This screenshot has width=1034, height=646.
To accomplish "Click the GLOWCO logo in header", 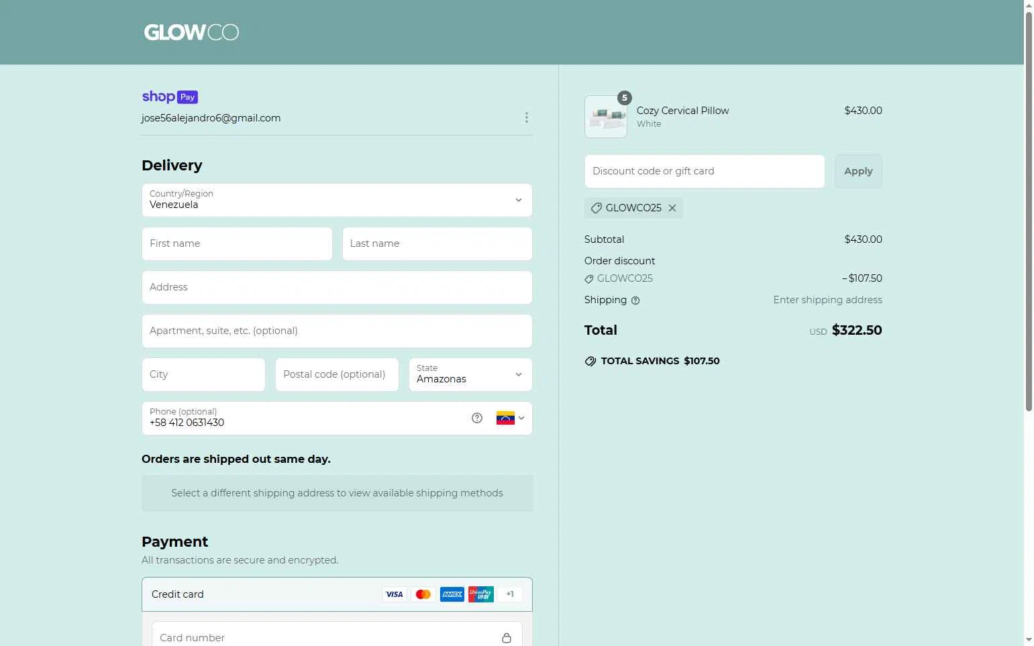I will pyautogui.click(x=191, y=32).
